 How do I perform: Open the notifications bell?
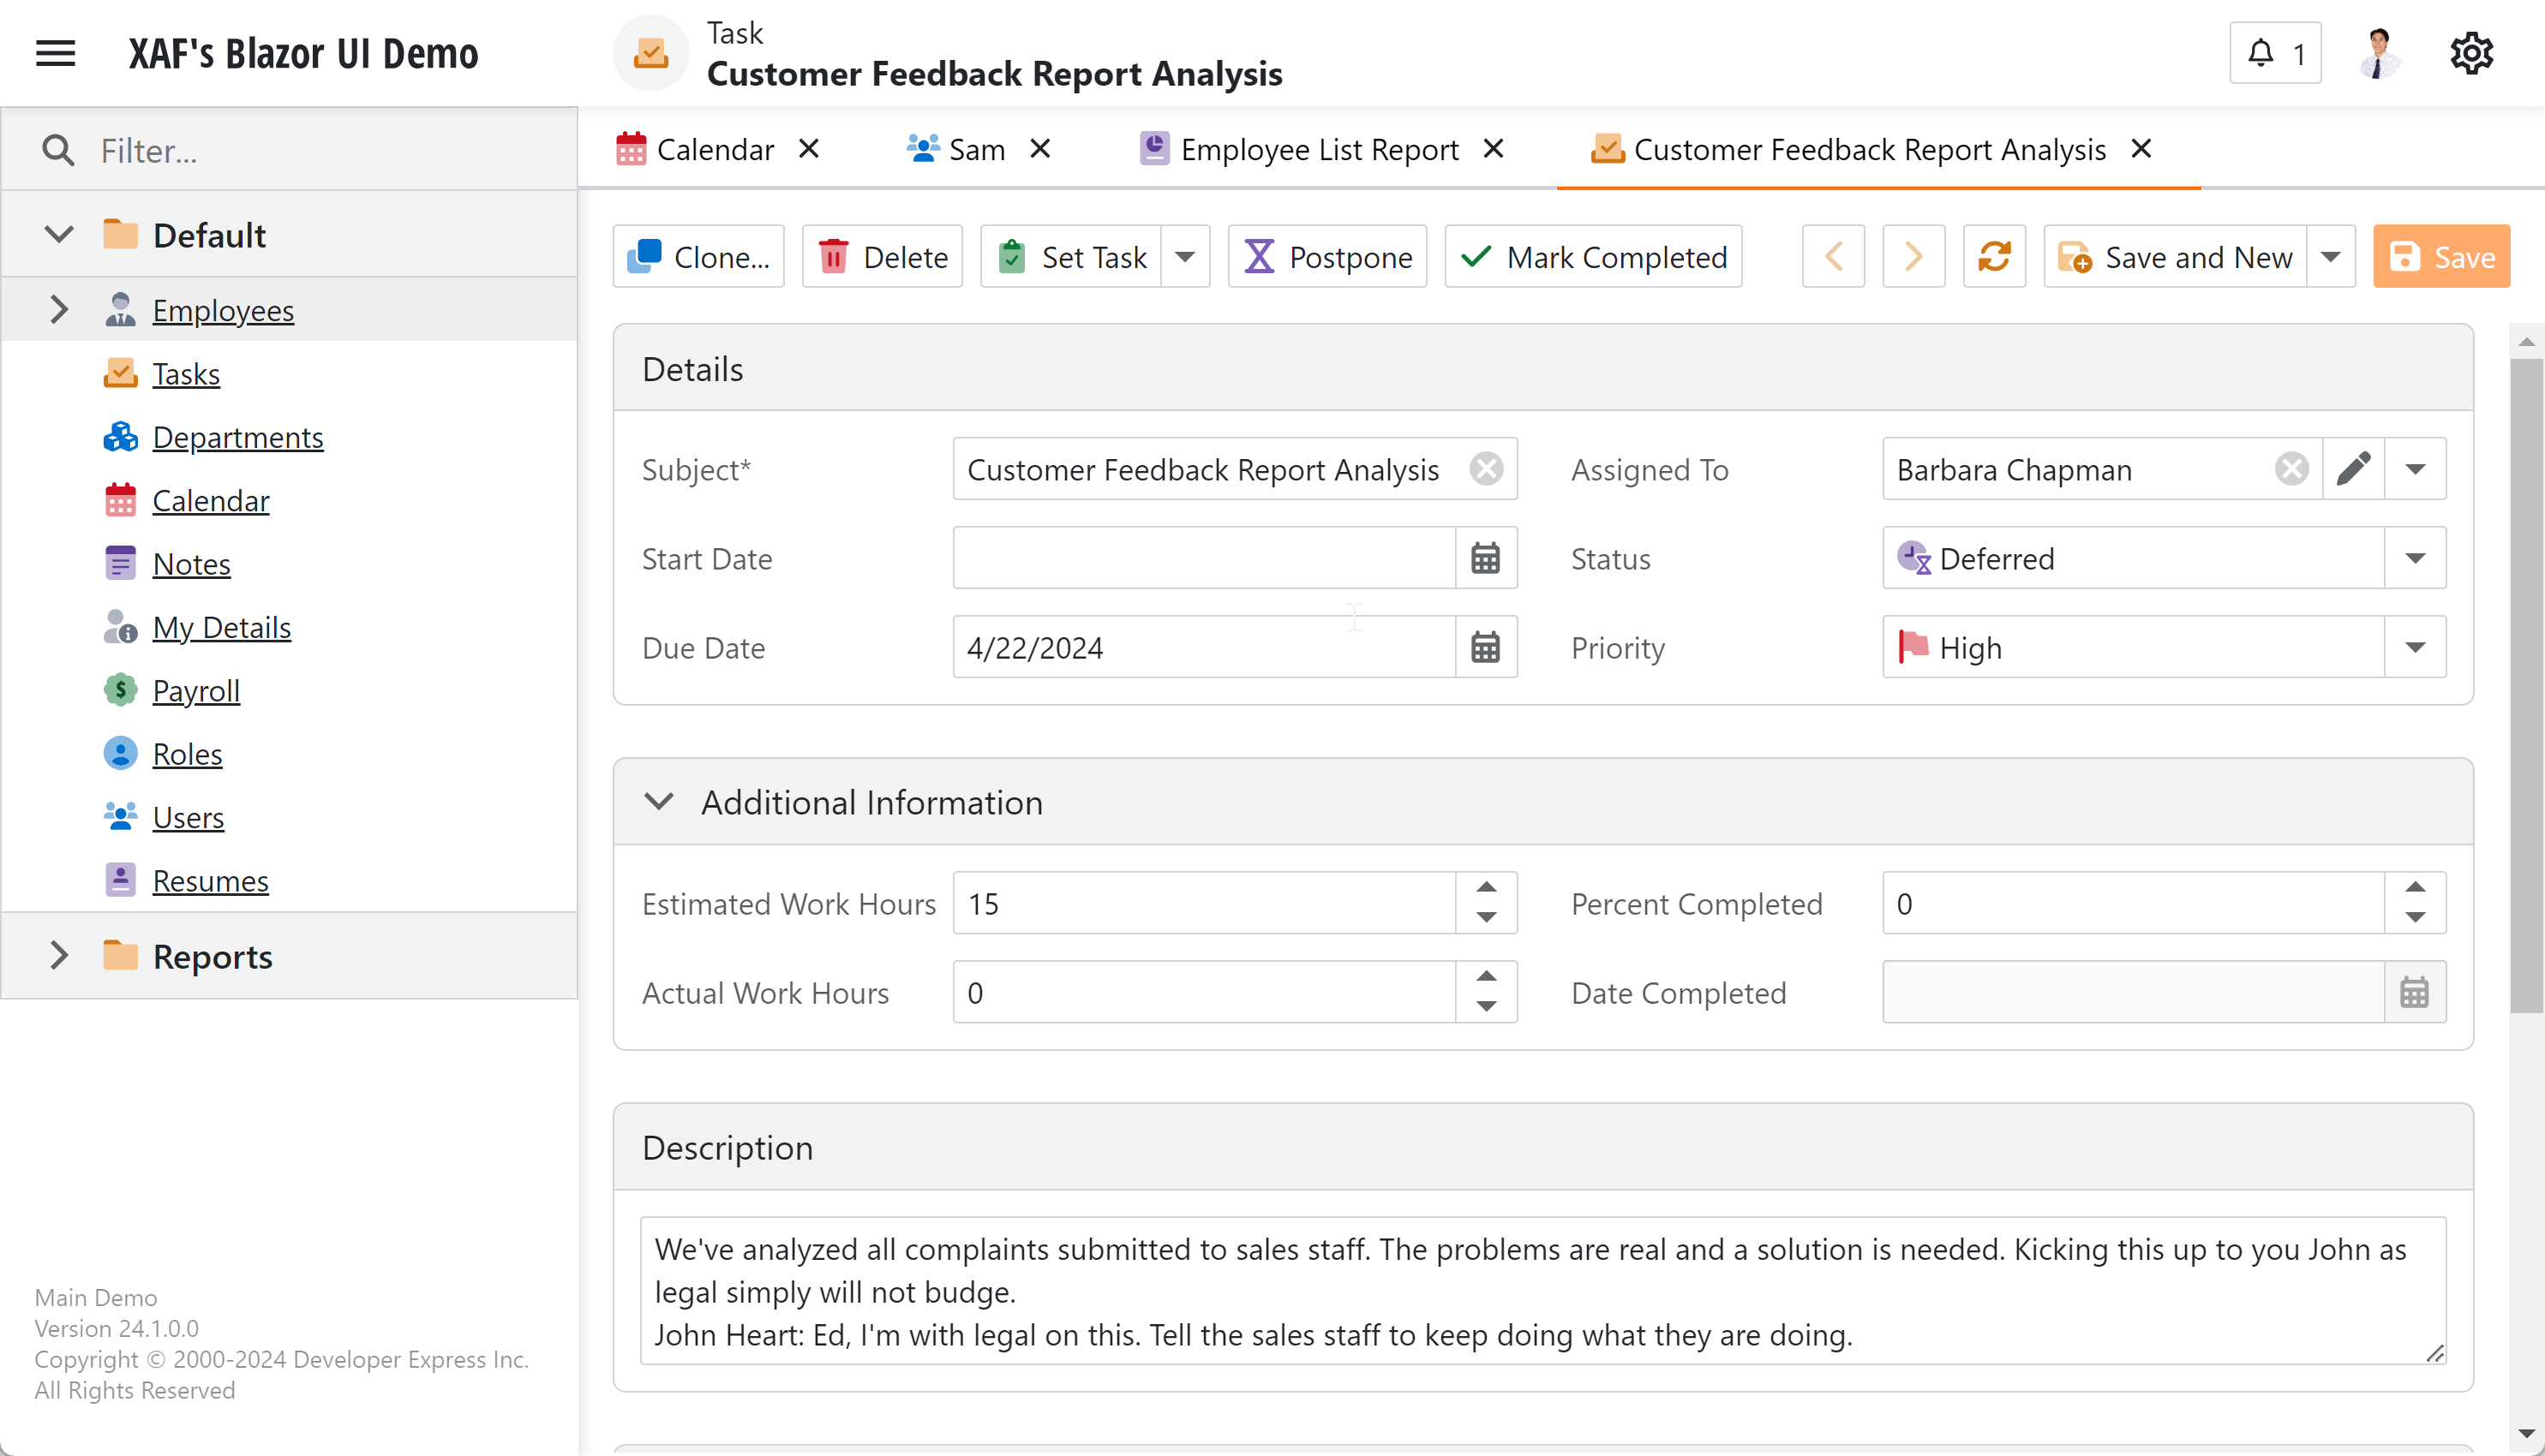tap(2274, 53)
